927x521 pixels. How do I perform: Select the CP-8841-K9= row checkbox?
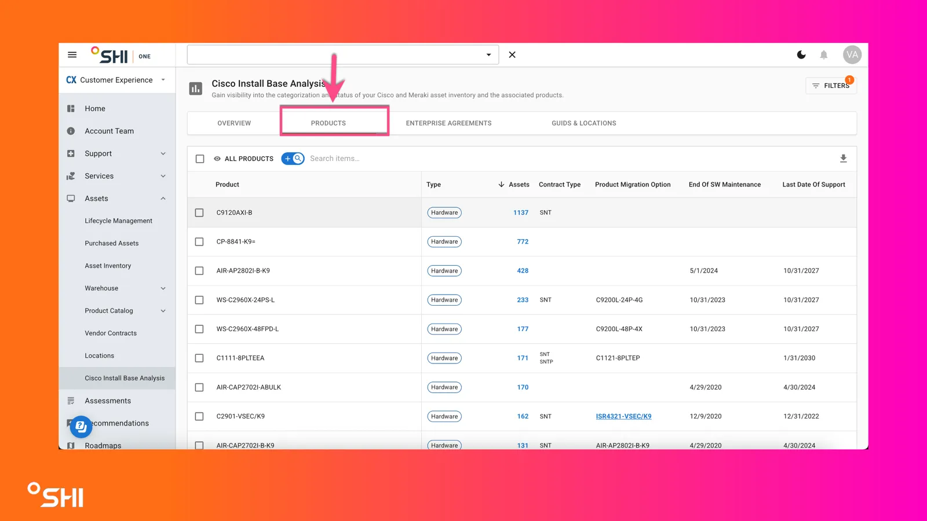click(199, 241)
